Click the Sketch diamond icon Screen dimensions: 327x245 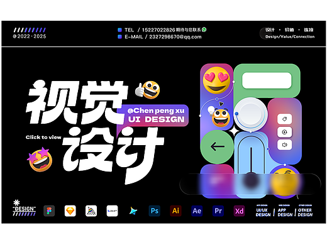tap(70, 210)
